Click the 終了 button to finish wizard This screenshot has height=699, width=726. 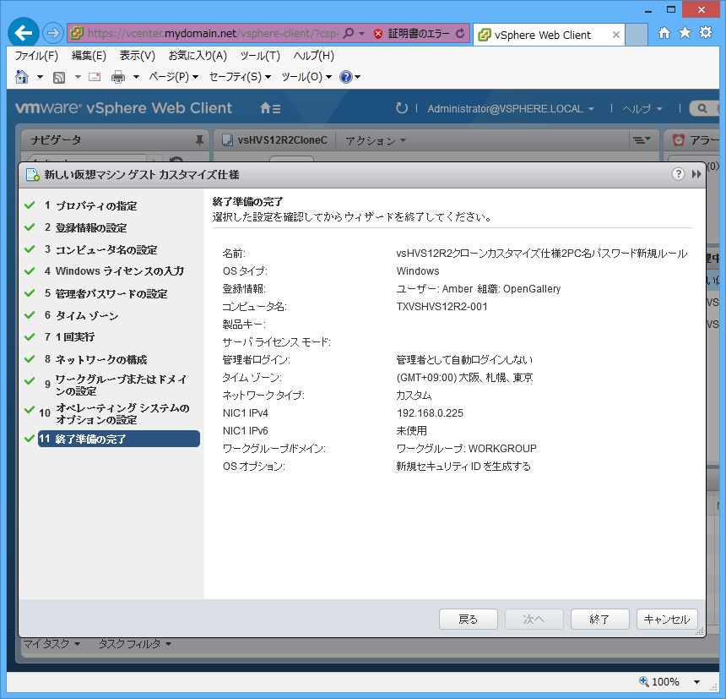coord(599,620)
